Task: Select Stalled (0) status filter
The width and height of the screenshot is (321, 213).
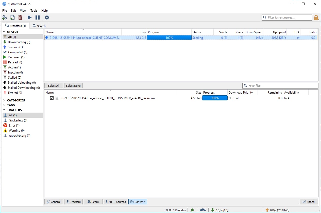Action: click(15, 78)
